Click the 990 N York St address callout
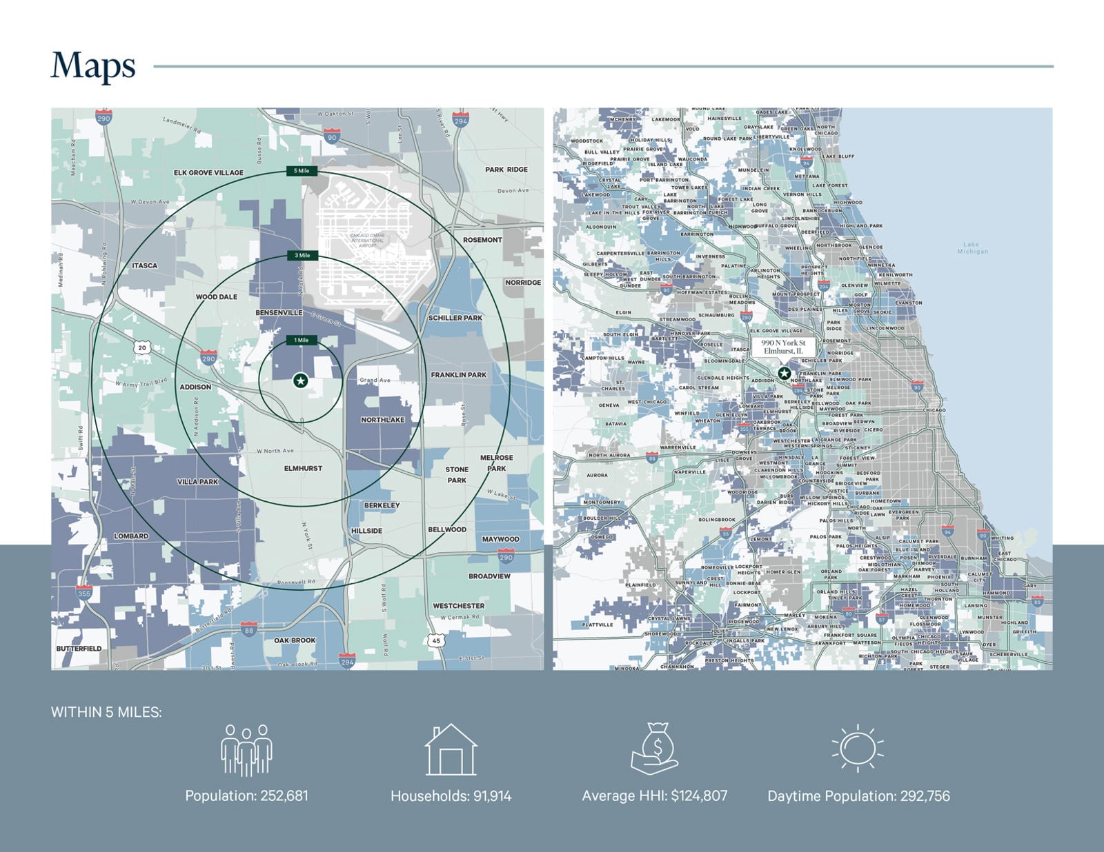The height and width of the screenshot is (852, 1104). [x=783, y=347]
